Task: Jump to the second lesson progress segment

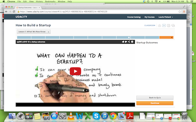Action: tap(38, 37)
